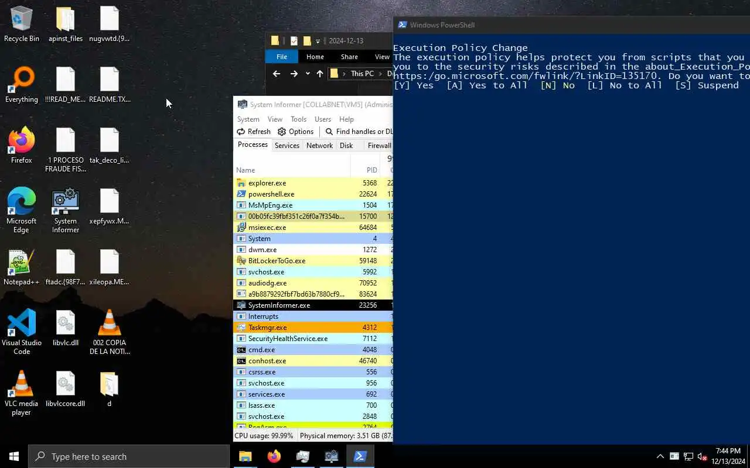
Task: Select the BitLockerToGo.exe process row
Action: (x=313, y=261)
